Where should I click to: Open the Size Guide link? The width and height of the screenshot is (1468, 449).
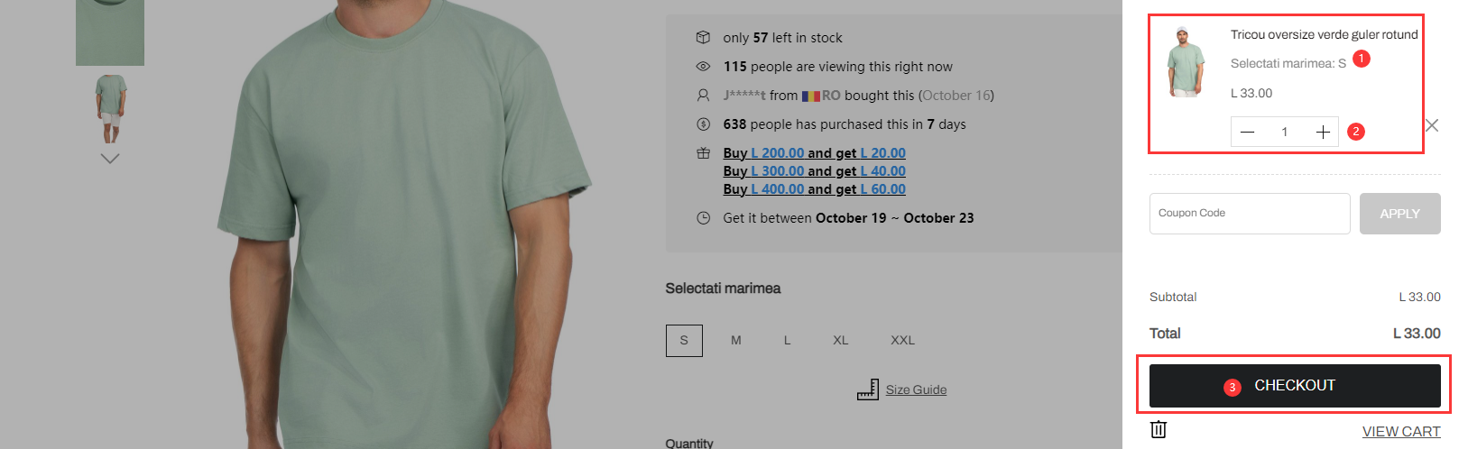[x=916, y=389]
